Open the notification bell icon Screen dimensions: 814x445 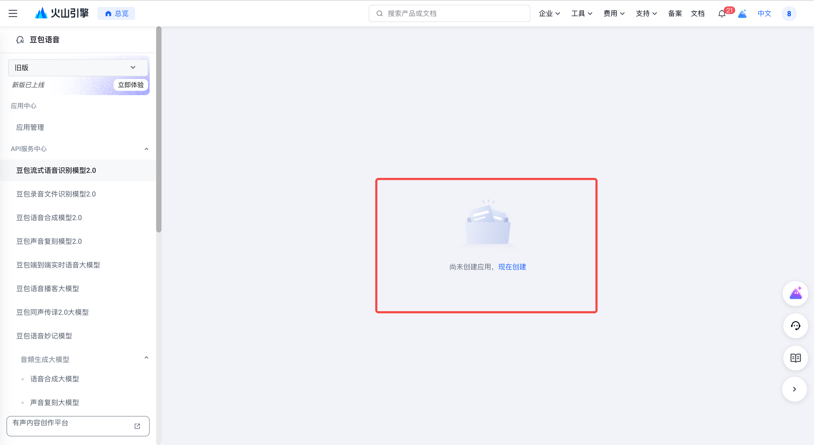click(721, 13)
